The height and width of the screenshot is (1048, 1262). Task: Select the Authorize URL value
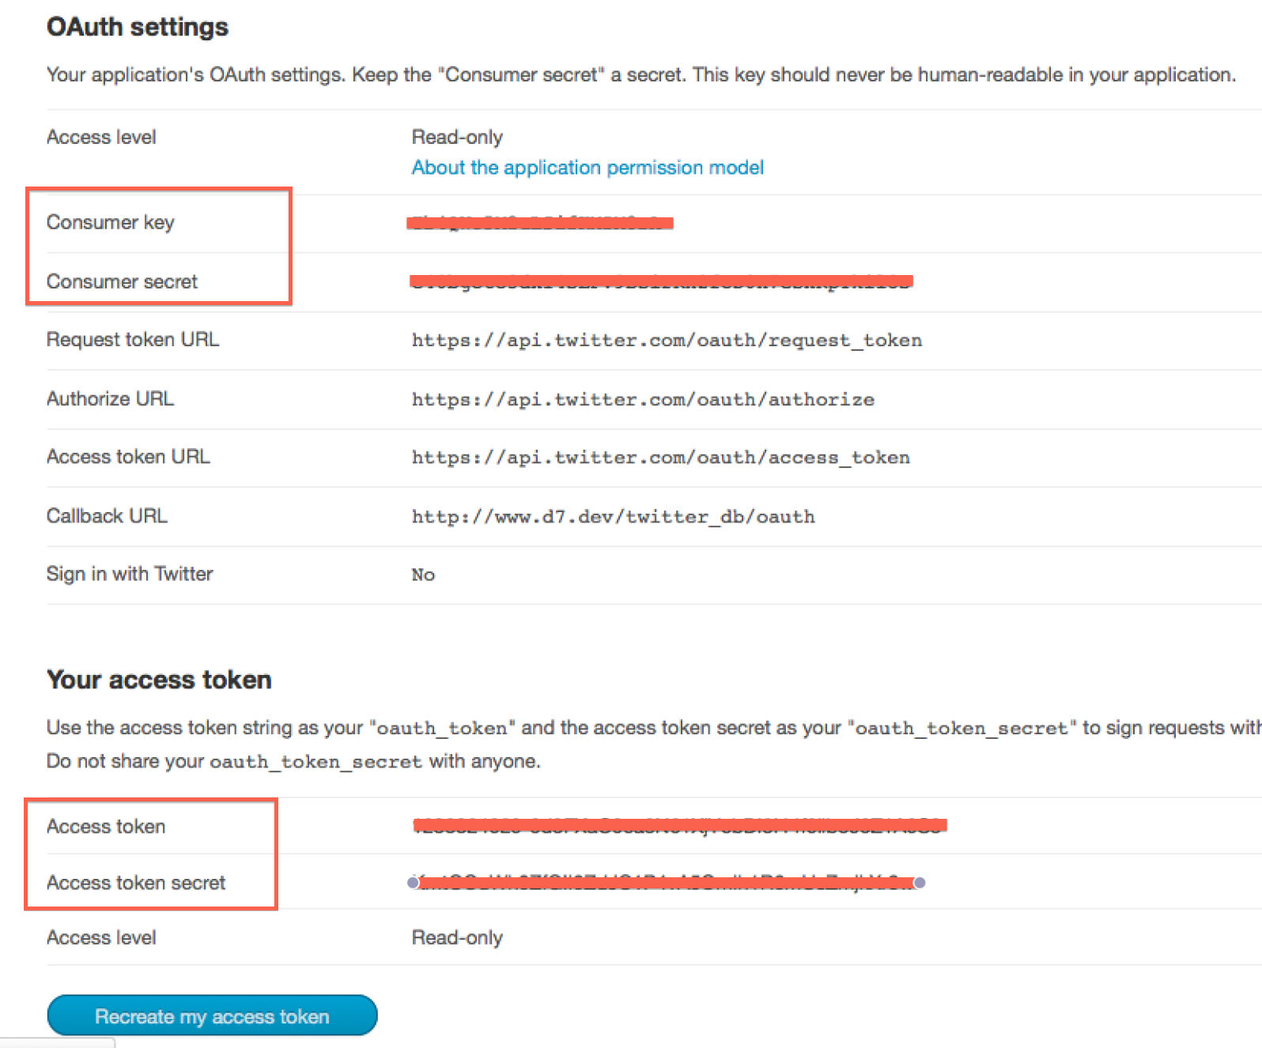(643, 400)
